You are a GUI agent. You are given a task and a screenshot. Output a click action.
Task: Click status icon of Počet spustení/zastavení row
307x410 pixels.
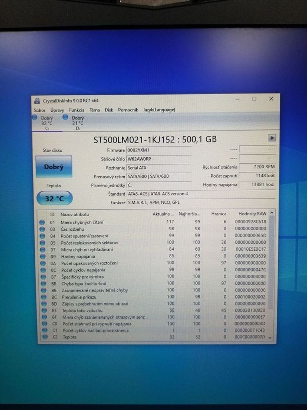click(x=42, y=236)
